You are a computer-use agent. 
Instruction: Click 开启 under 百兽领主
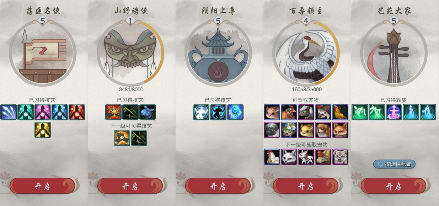point(306,186)
